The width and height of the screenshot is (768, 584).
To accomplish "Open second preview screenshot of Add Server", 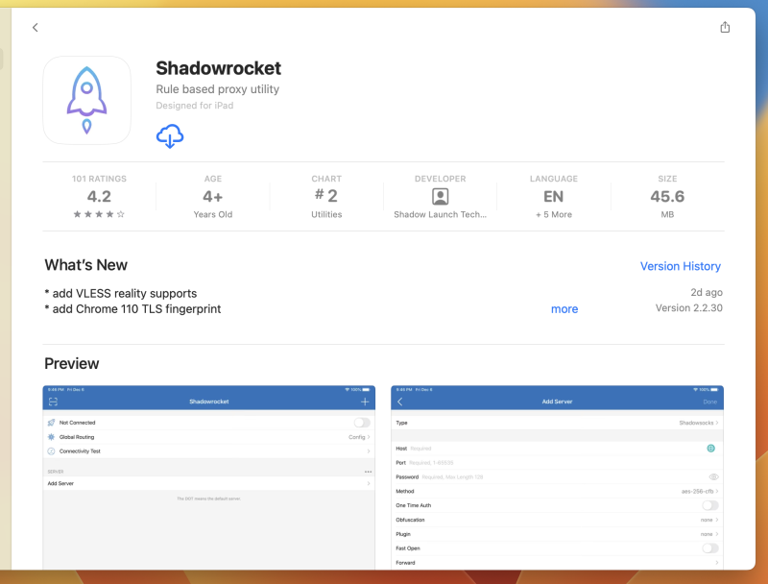I will (557, 477).
